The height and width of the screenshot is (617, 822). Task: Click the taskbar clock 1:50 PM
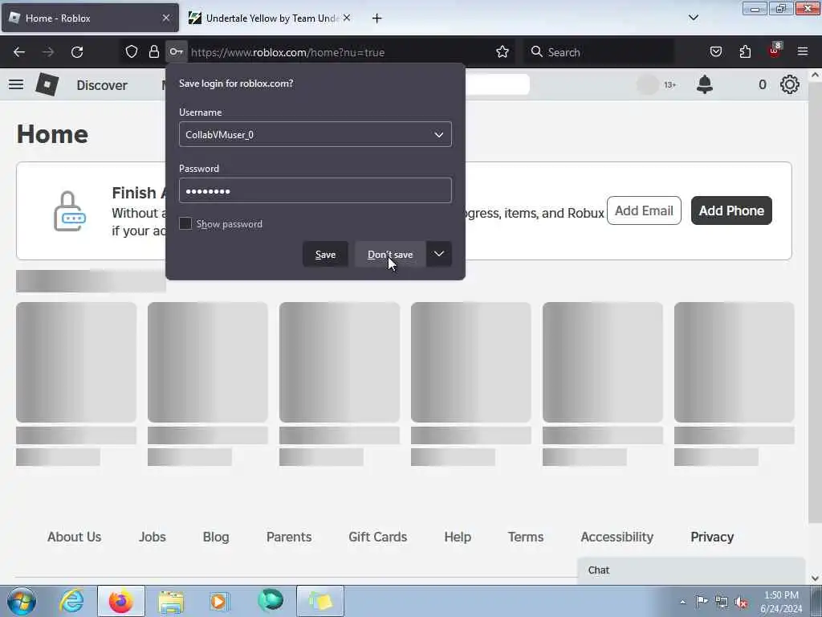[x=781, y=602]
